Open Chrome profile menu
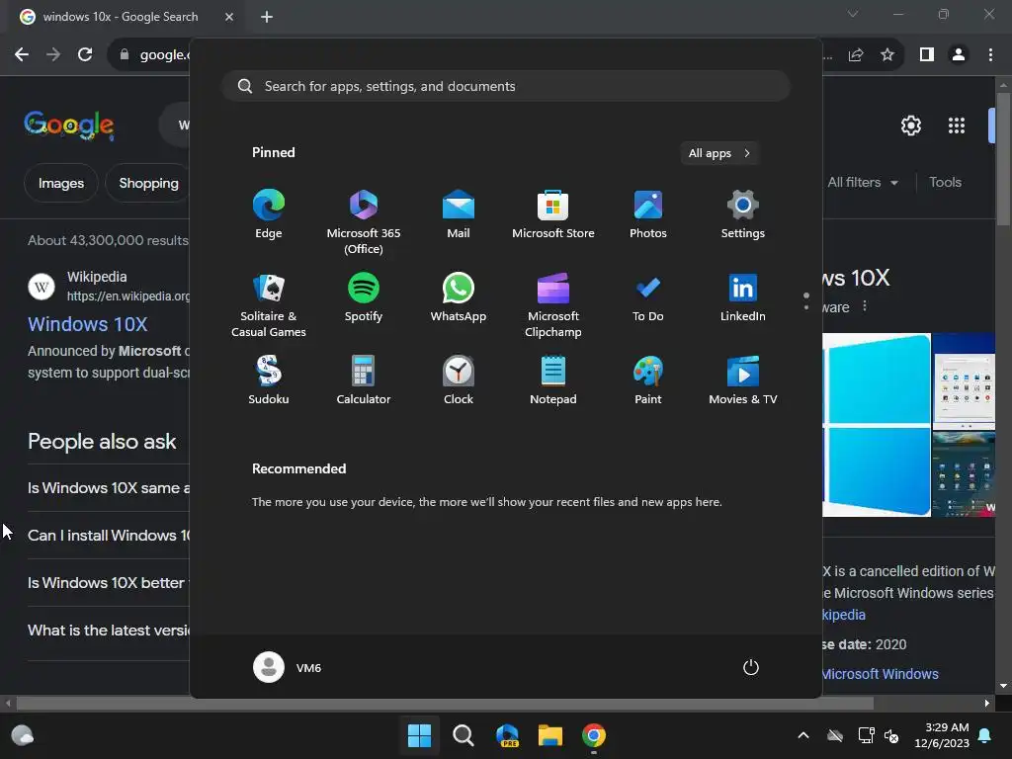The height and width of the screenshot is (759, 1012). click(x=959, y=55)
